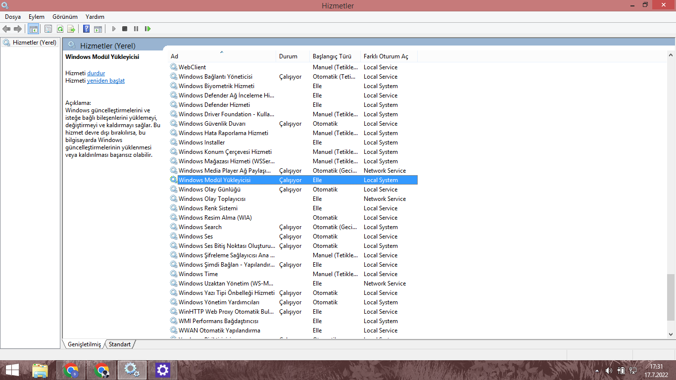Select the Windows Bağlantı Yöneticisi service
The width and height of the screenshot is (676, 380).
click(x=215, y=76)
